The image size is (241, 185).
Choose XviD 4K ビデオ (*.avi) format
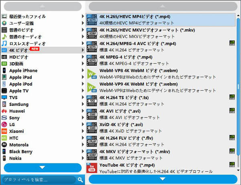(161, 128)
